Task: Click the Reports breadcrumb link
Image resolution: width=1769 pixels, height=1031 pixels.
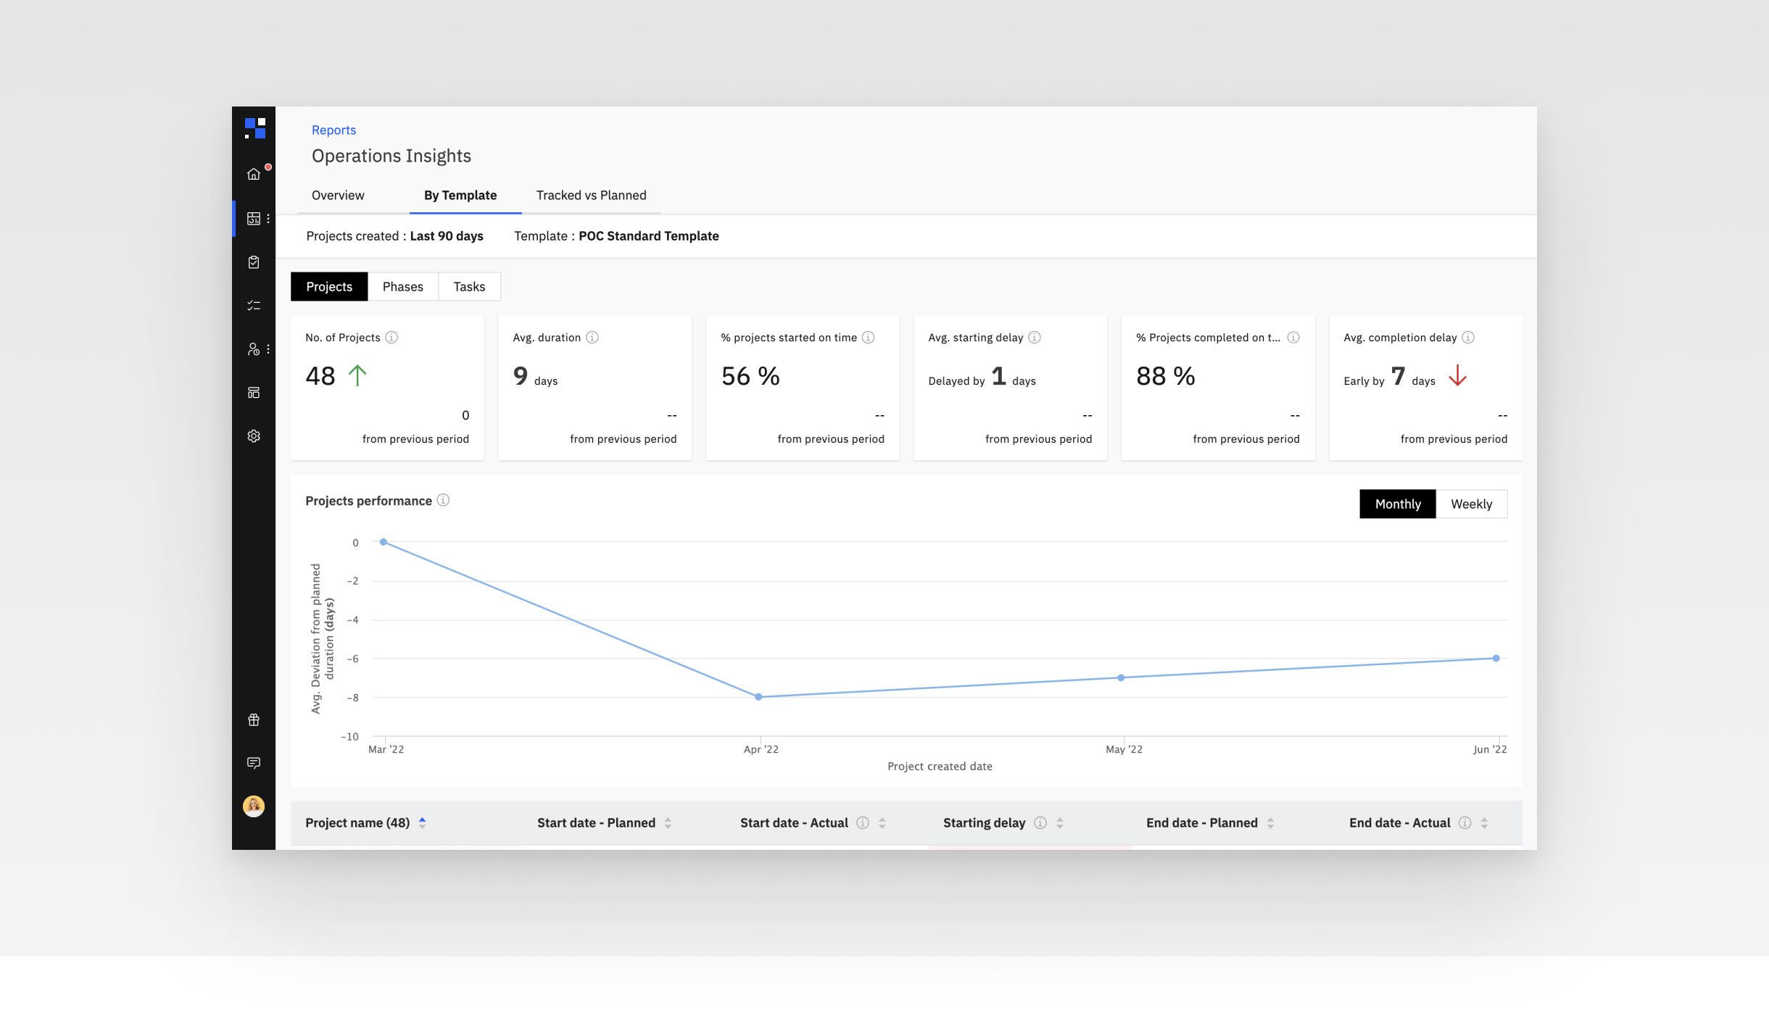Action: [x=333, y=130]
